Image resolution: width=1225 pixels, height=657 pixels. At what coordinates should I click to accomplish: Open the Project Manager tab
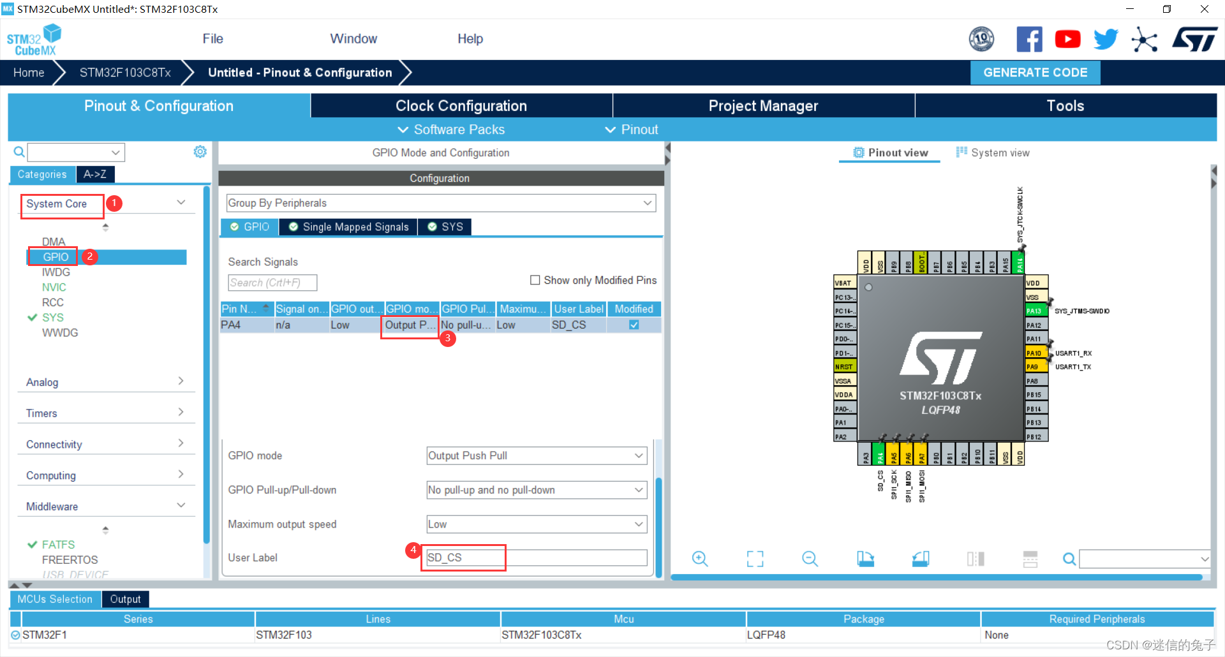(x=763, y=106)
